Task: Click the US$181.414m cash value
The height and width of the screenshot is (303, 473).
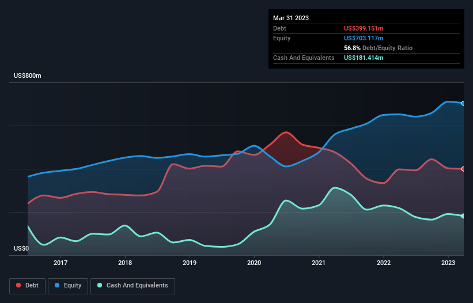Action: pos(364,58)
